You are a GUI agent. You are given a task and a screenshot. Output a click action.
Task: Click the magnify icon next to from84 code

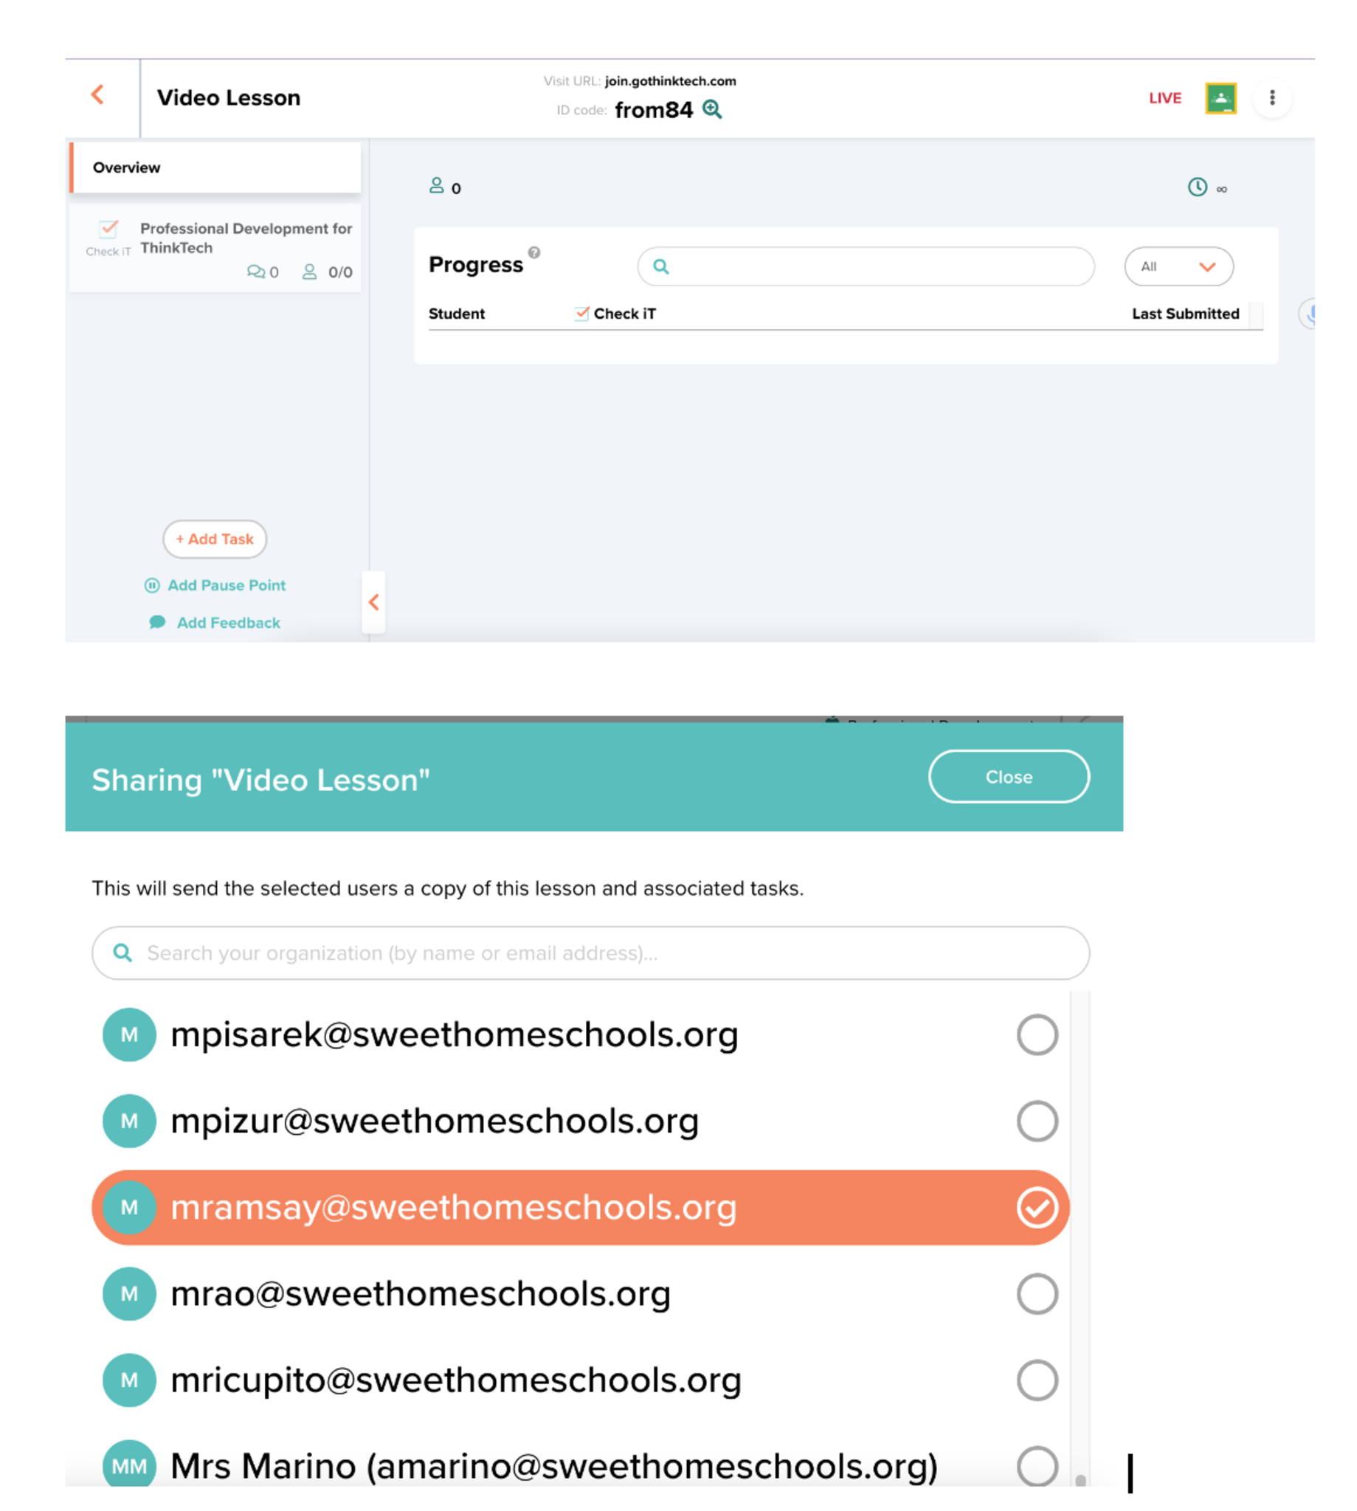click(712, 110)
